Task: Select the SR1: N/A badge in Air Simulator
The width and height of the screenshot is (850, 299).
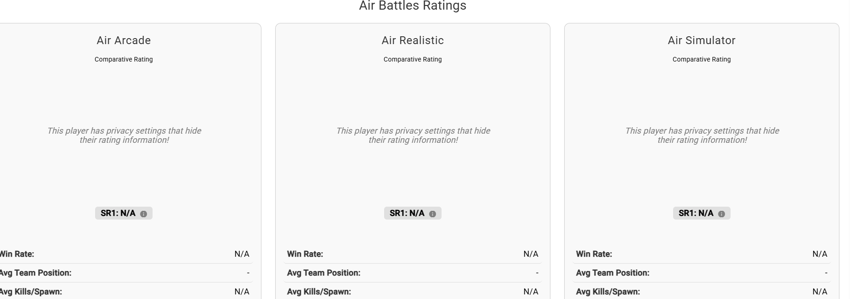Action: point(696,213)
